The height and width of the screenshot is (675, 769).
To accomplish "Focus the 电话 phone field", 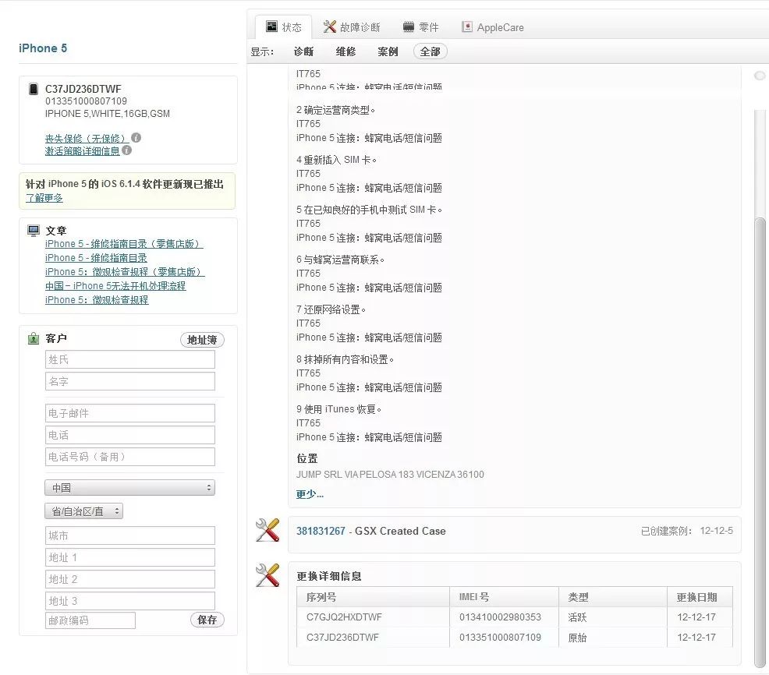I will pyautogui.click(x=130, y=435).
